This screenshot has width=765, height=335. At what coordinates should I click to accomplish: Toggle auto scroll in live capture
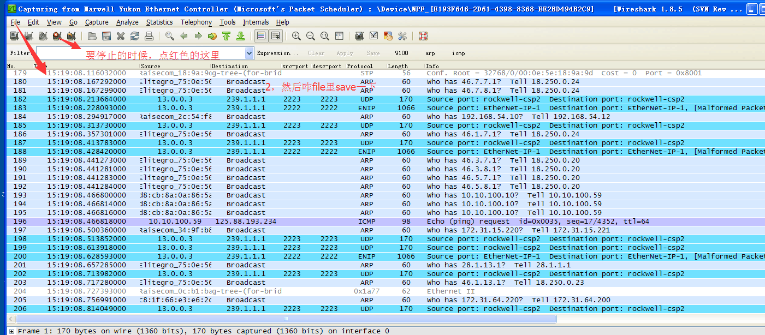(x=276, y=36)
